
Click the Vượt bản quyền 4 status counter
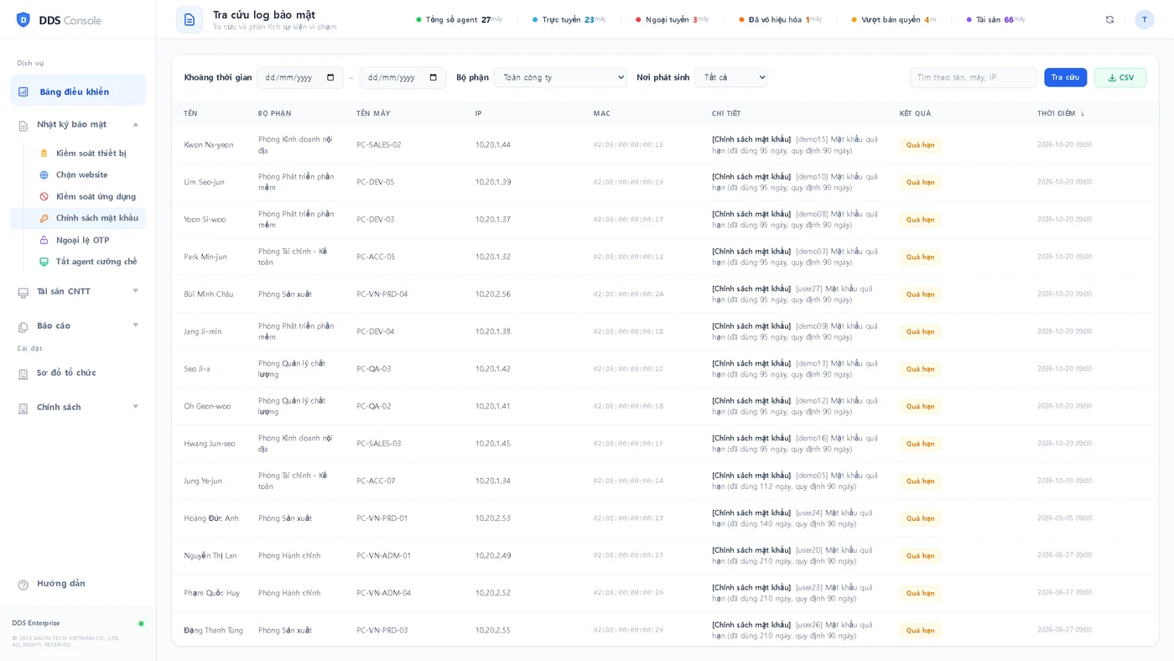[894, 19]
